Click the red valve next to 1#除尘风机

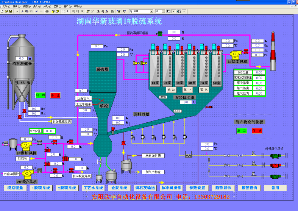tap(246, 51)
